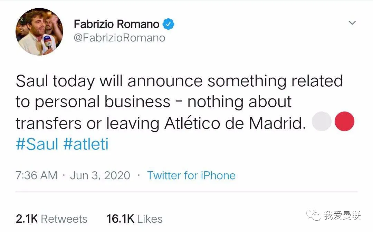Visit the @FabrizioRomano handle
Image resolution: width=373 pixels, height=232 pixels.
[119, 38]
